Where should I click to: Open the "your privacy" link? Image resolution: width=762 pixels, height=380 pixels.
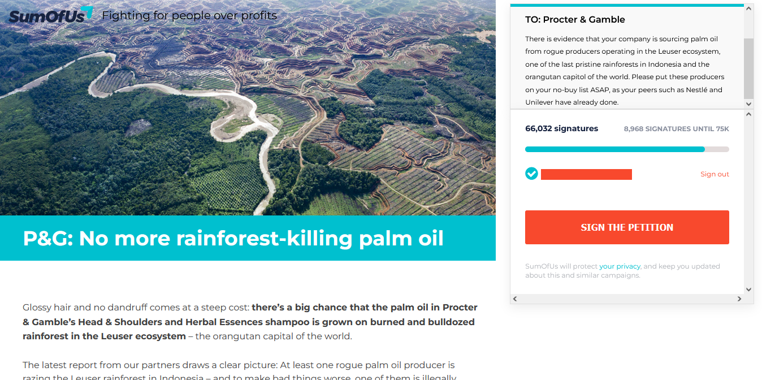[x=620, y=266]
